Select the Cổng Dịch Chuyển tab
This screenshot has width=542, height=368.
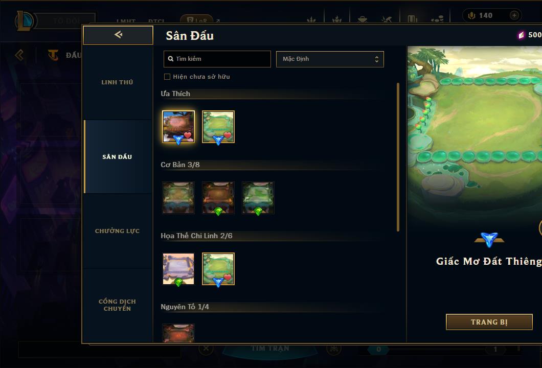click(x=118, y=305)
